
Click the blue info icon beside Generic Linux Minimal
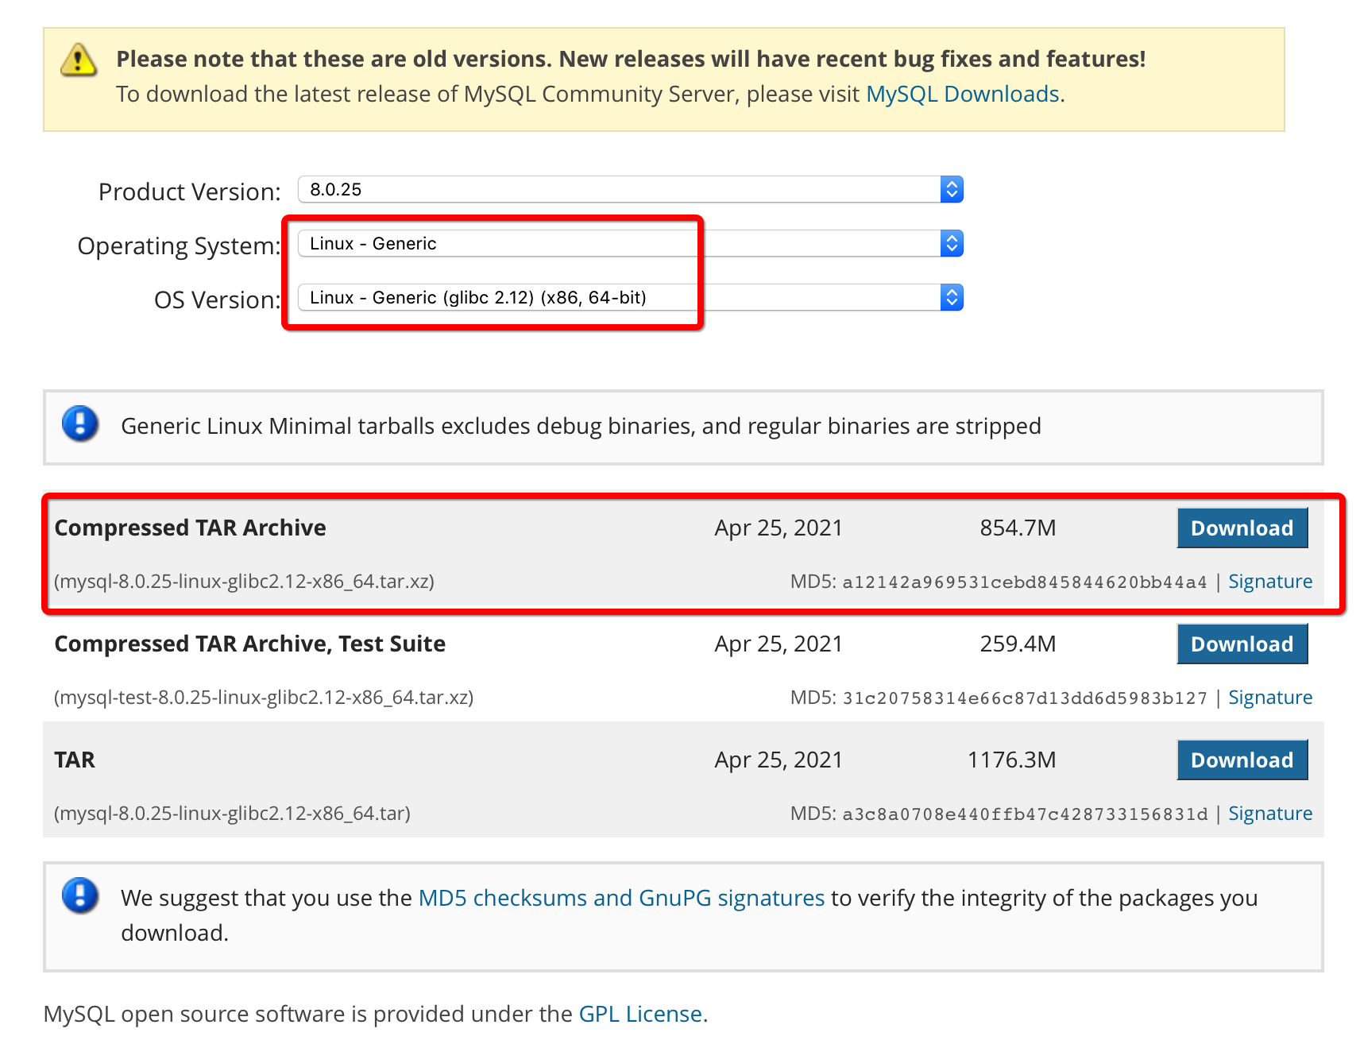(x=80, y=423)
